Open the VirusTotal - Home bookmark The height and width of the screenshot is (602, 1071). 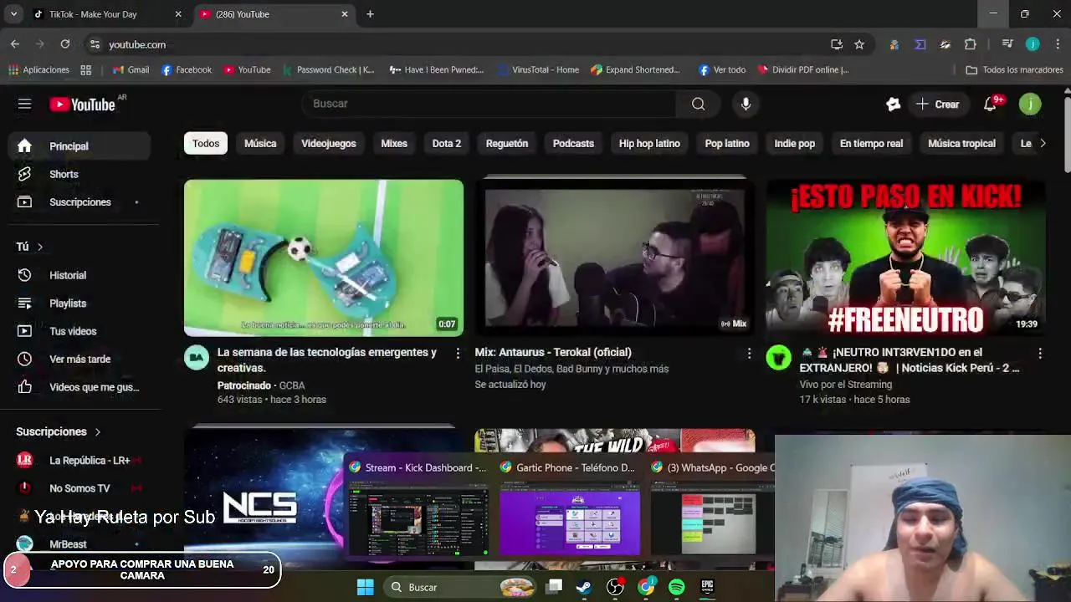pyautogui.click(x=537, y=69)
